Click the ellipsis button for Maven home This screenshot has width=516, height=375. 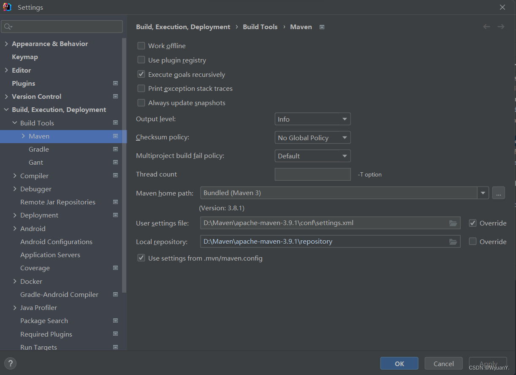498,193
